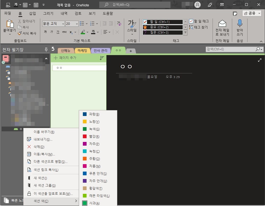The height and width of the screenshot is (206, 265).
Task: Select the Red (빨강) section color
Action: [x=98, y=136]
